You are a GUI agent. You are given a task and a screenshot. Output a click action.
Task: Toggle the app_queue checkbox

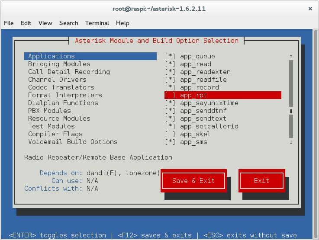pyautogui.click(x=170, y=56)
